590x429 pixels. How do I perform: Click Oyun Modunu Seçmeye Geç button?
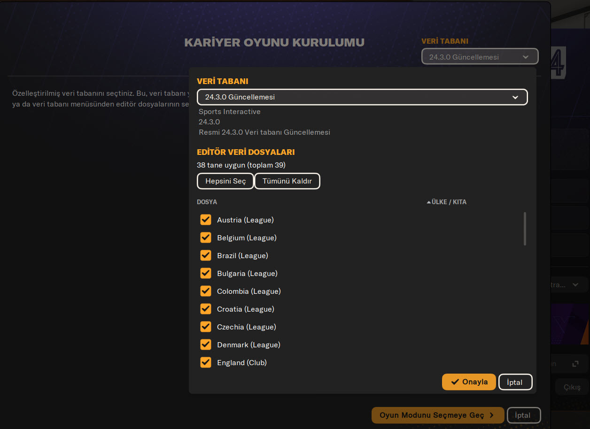tap(437, 415)
